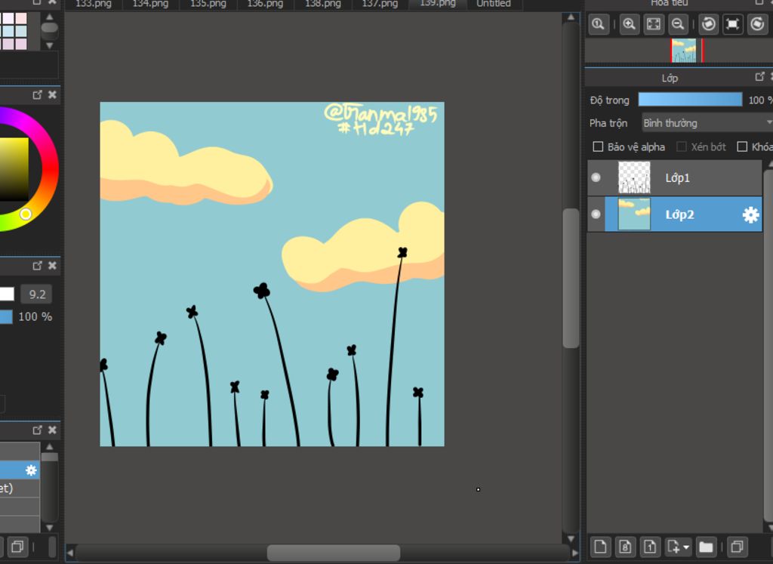The width and height of the screenshot is (773, 564).
Task: Click brush list scroll down arrow
Action: click(49, 527)
